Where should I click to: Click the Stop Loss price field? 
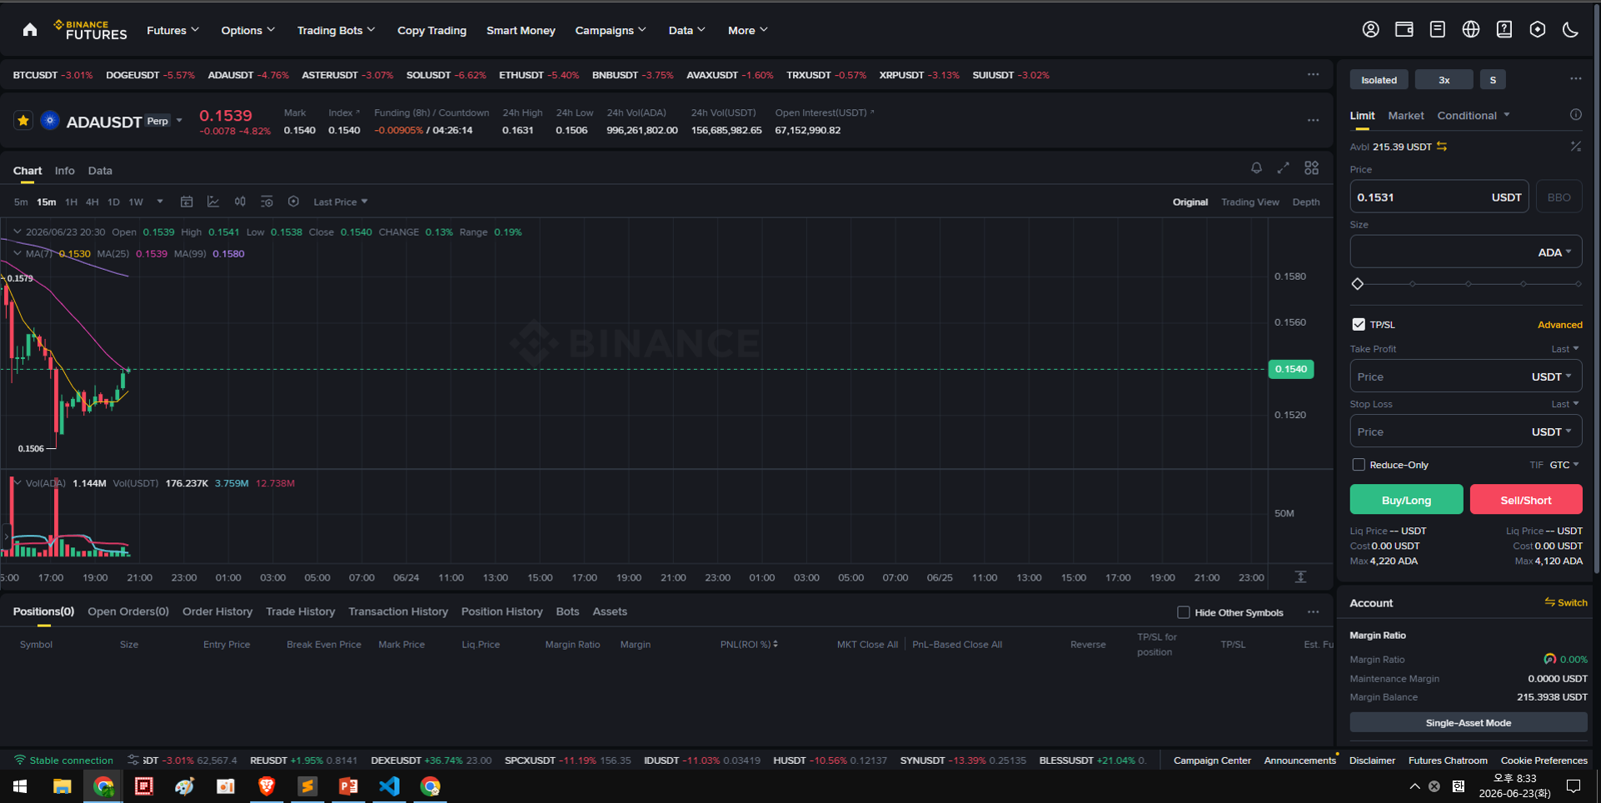pyautogui.click(x=1466, y=431)
